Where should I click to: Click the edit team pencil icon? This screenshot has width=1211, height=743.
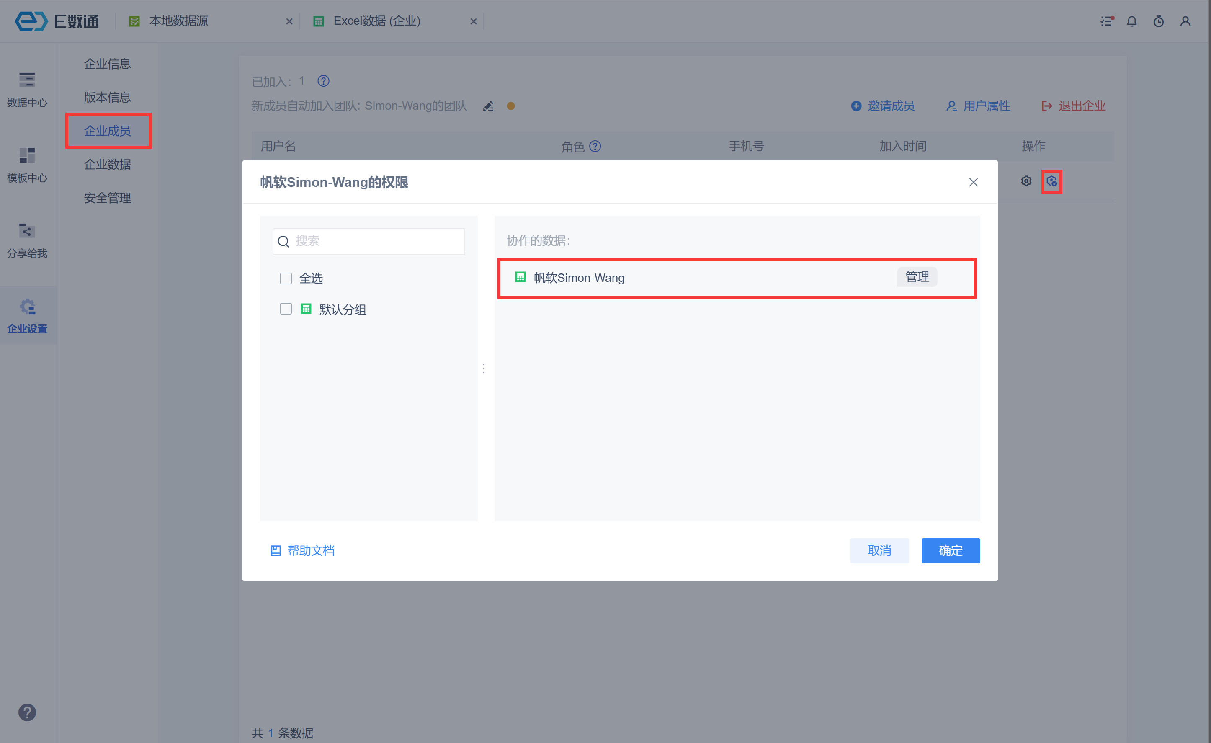(487, 106)
